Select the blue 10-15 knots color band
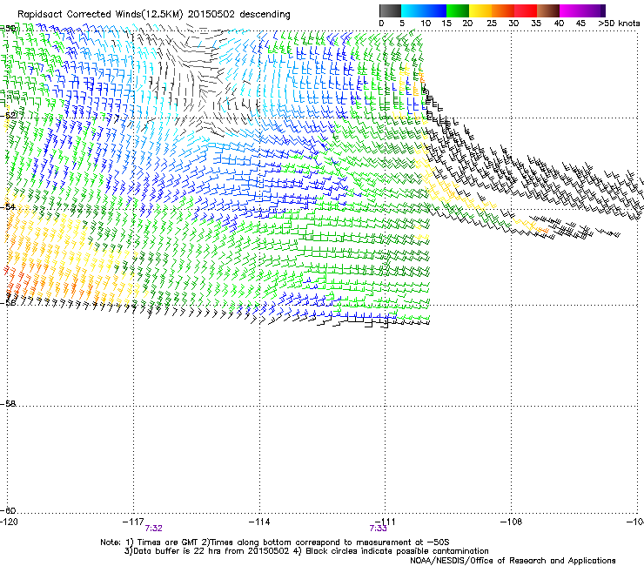Image resolution: width=644 pixels, height=566 pixels. point(435,10)
